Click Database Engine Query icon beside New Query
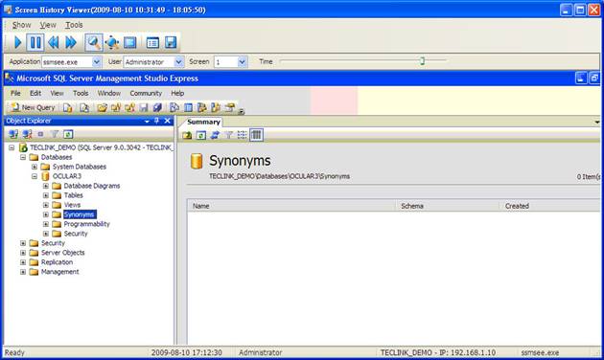The width and height of the screenshot is (604, 360). 68,108
